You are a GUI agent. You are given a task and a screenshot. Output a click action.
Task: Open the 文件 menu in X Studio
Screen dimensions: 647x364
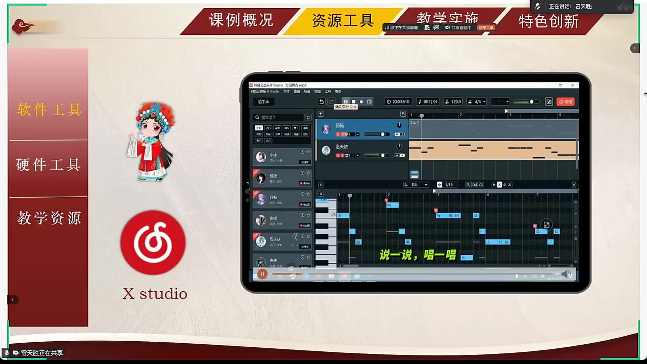[x=287, y=92]
